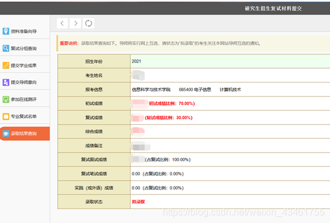This screenshot has height=223, width=330.
Task: Open the 提交导师意向 menu item
Action: [25, 82]
